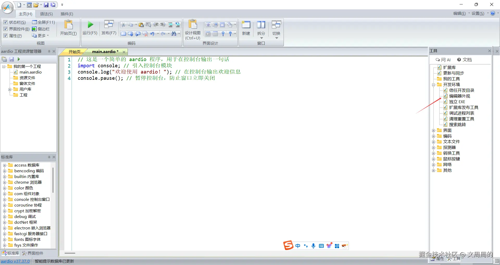Pin the 标准库 panel
The image size is (500, 265).
click(49, 157)
